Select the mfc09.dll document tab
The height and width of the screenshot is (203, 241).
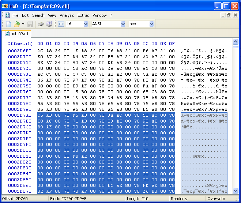(18, 34)
